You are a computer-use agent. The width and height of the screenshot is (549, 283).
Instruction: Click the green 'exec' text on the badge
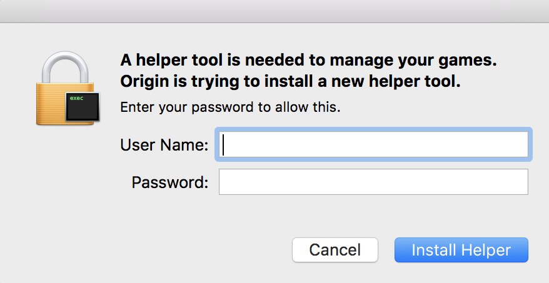[x=76, y=99]
